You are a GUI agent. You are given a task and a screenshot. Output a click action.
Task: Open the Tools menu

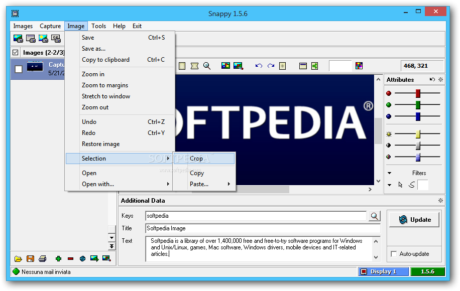point(98,26)
